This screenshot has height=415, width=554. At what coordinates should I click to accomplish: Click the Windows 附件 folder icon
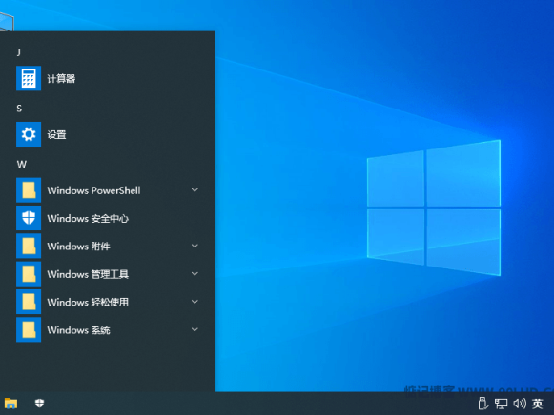(29, 246)
